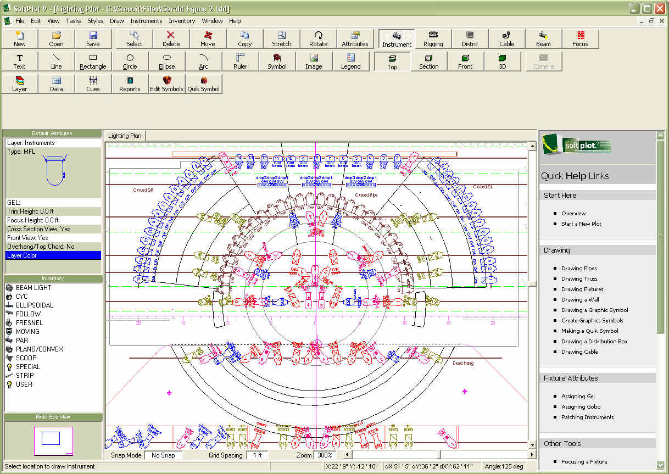Select the Rotate tool
669x474 pixels.
click(318, 38)
